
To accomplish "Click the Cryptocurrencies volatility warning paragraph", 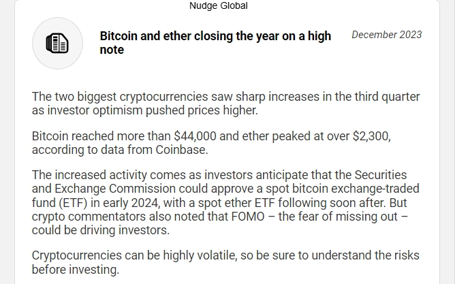I will click(225, 262).
